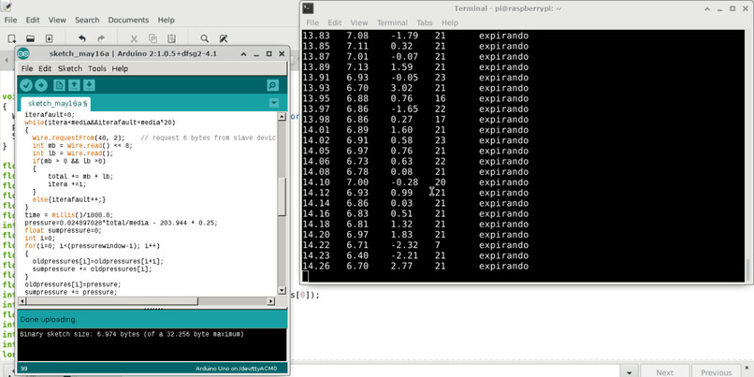Create a new sketch with Arduino New icon

59,85
